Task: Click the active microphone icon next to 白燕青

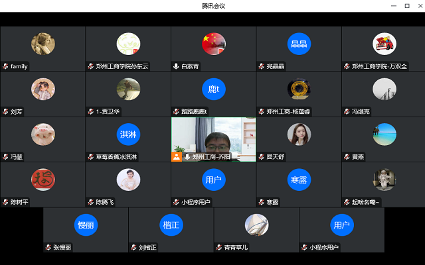Action: (176, 66)
